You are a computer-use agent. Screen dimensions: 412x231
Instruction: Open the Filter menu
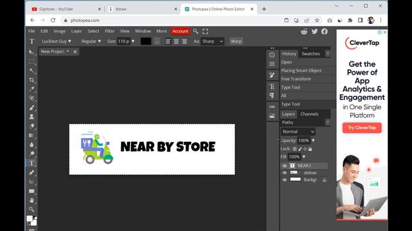click(109, 31)
